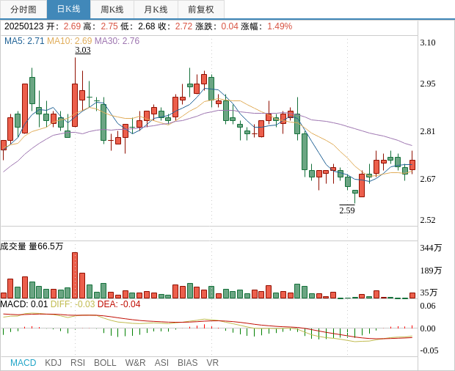Click the 2.95 price axis label
Viewport: 455px width, 371px height.
click(428, 84)
